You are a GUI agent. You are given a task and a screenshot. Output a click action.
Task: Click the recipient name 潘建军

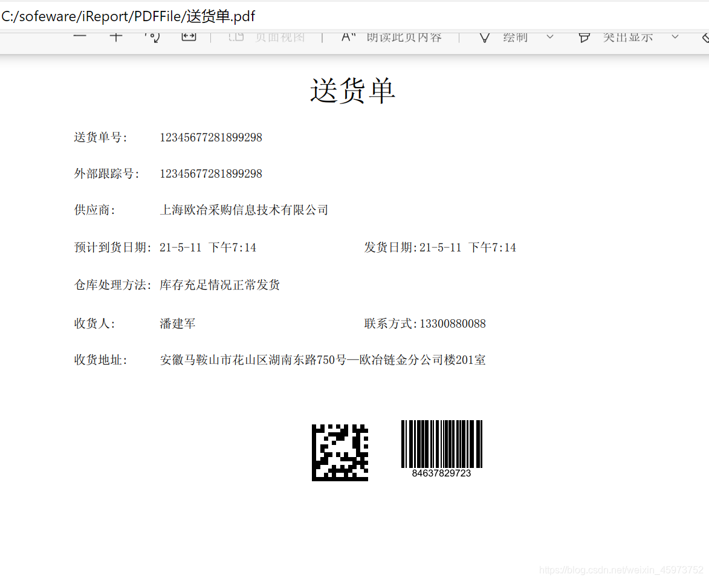[178, 323]
